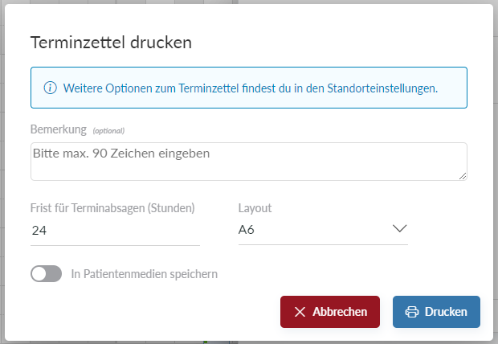The image size is (498, 344).
Task: Click the word 'Terminzettel' in the info banner
Action: (x=208, y=88)
